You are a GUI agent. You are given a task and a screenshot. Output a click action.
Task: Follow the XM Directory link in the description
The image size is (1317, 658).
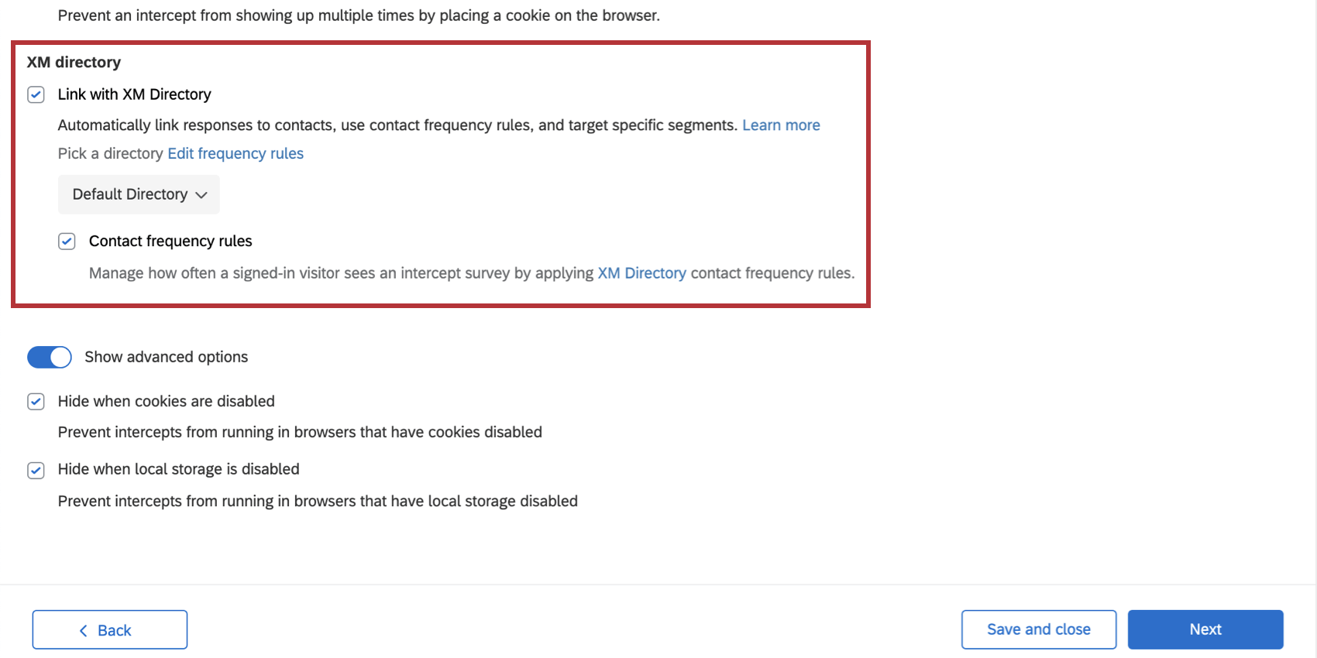[641, 272]
